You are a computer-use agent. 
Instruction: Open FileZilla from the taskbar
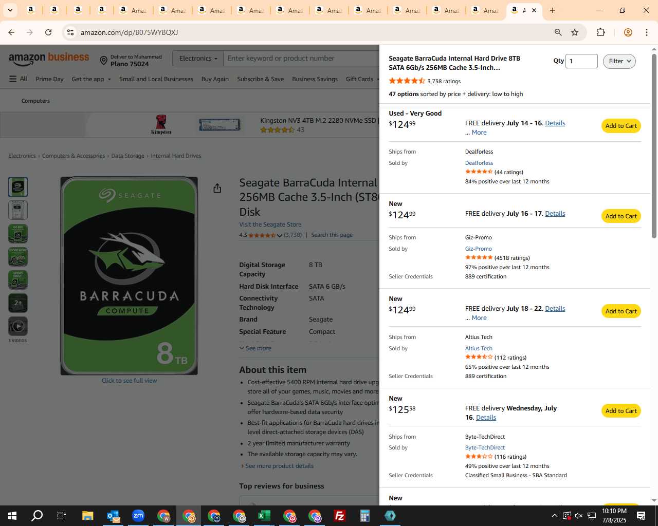[340, 516]
